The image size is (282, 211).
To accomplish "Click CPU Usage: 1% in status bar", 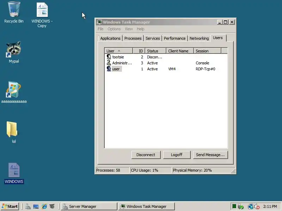I will [x=151, y=170].
